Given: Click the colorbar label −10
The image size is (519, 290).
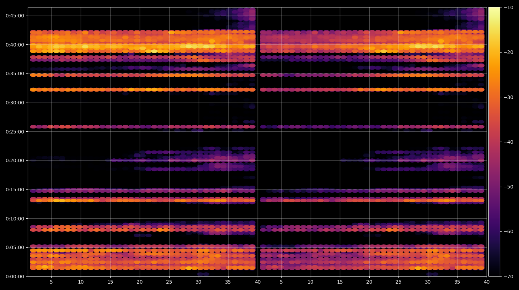Looking at the screenshot, I should [508, 7].
